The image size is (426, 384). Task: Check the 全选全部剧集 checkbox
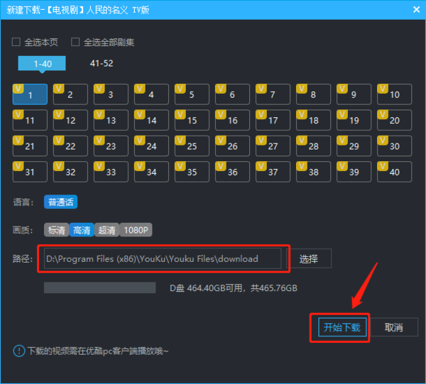coord(75,42)
